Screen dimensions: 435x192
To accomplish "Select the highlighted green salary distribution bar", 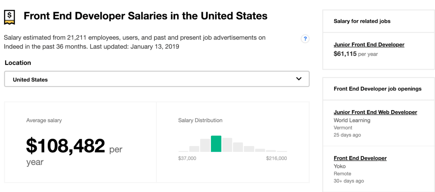I will click(x=216, y=143).
